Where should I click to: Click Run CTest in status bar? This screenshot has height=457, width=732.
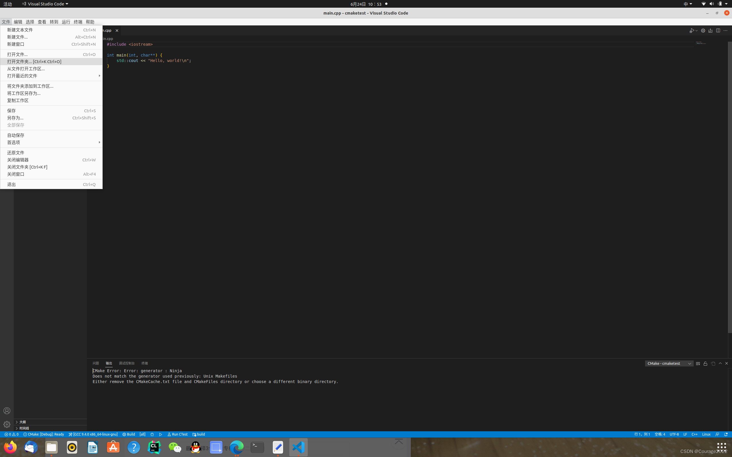click(x=178, y=434)
